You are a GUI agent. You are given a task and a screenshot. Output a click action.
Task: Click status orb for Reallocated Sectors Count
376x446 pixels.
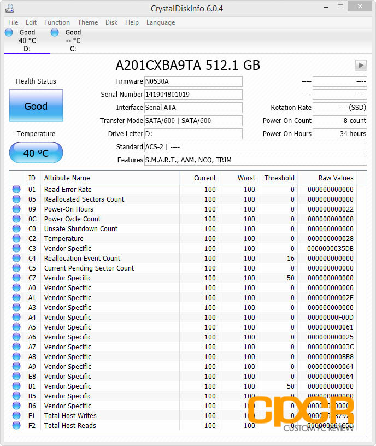[x=16, y=199]
